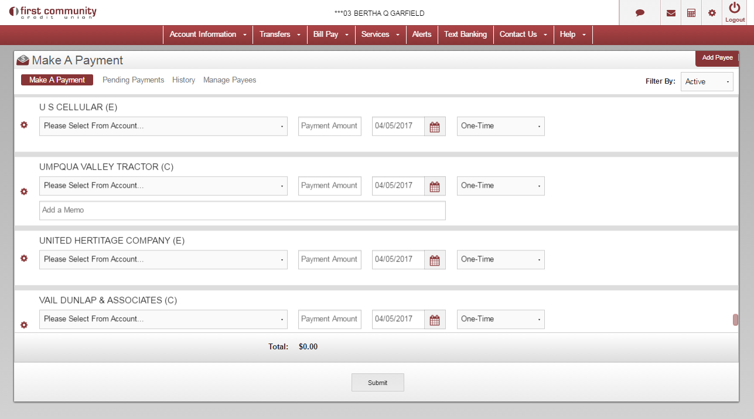Select from account for UMPQUA VALLEY TRACTOR
This screenshot has height=419, width=754.
tap(163, 186)
